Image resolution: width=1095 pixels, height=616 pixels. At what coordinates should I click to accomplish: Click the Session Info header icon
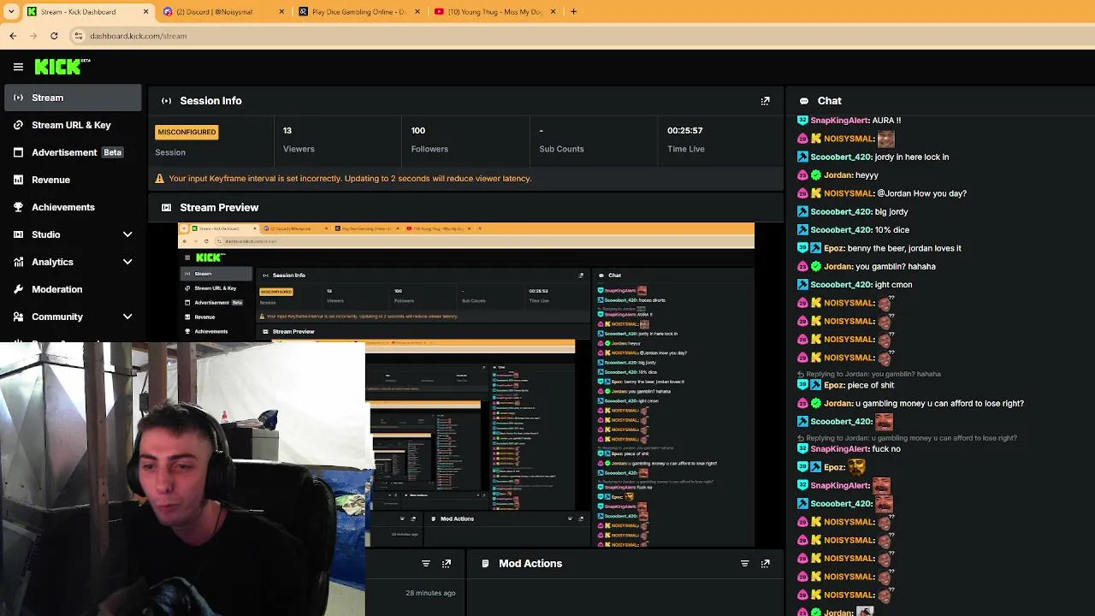coord(166,101)
